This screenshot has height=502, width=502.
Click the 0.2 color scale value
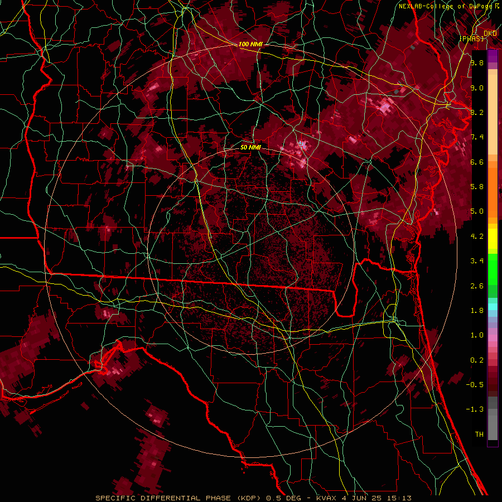point(477,360)
